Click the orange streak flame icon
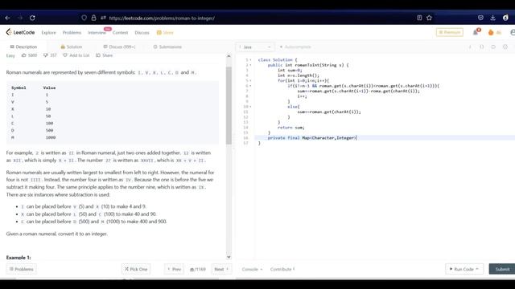Screen dimensions: 515x289 pyautogui.click(x=491, y=32)
